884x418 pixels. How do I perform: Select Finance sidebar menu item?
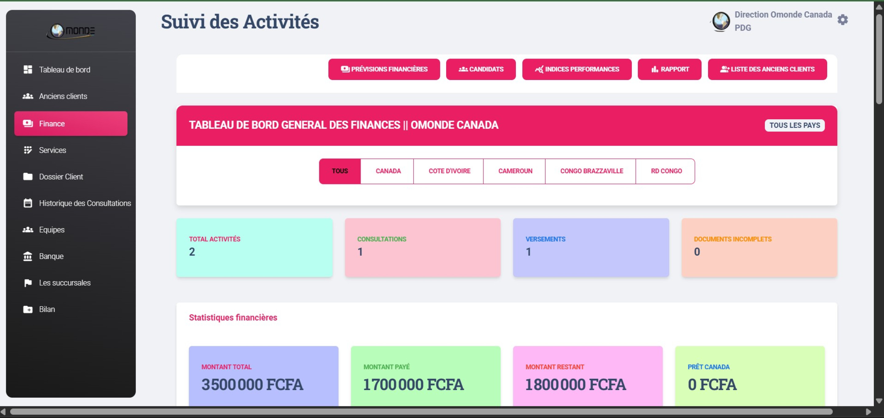[x=71, y=124]
